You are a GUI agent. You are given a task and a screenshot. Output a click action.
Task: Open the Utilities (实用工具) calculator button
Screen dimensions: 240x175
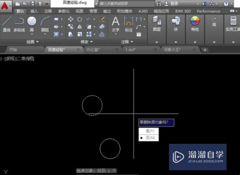(x=233, y=23)
